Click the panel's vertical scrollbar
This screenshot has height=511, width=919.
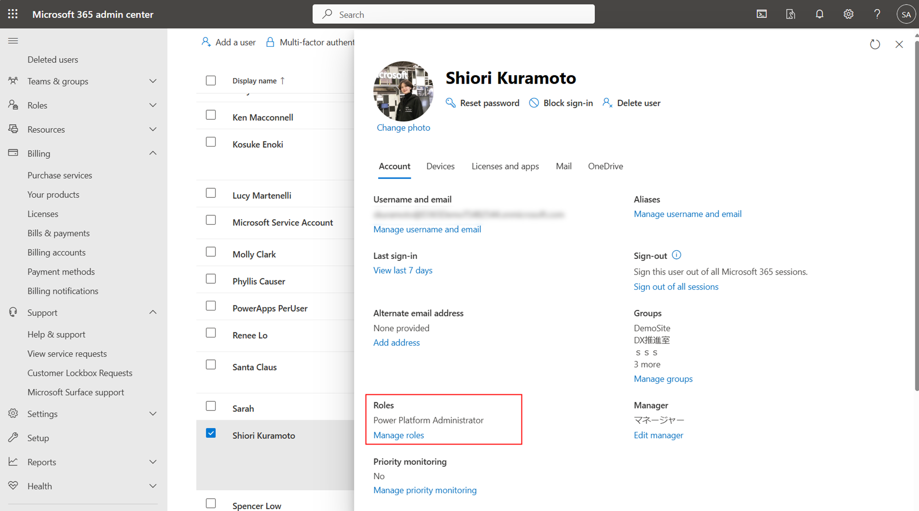coord(916,216)
